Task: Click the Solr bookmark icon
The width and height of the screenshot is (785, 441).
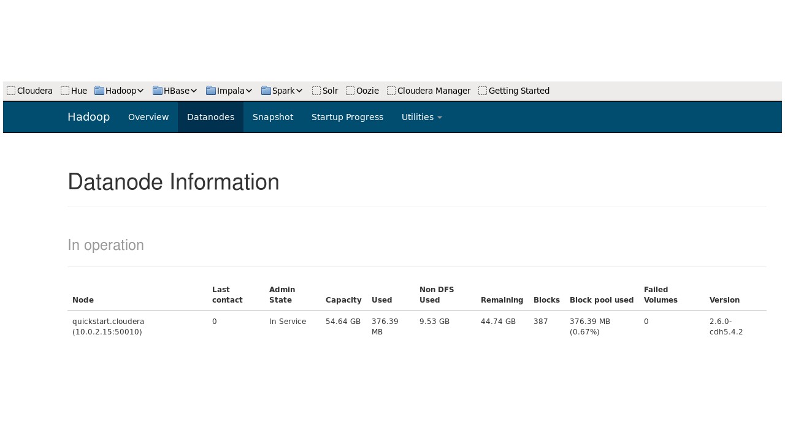Action: [x=316, y=91]
